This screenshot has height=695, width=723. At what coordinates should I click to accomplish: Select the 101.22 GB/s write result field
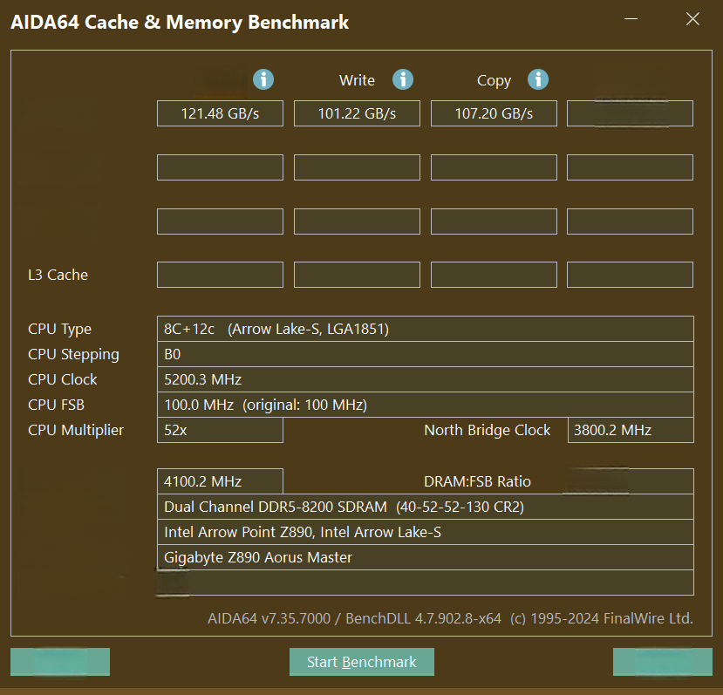tap(357, 113)
